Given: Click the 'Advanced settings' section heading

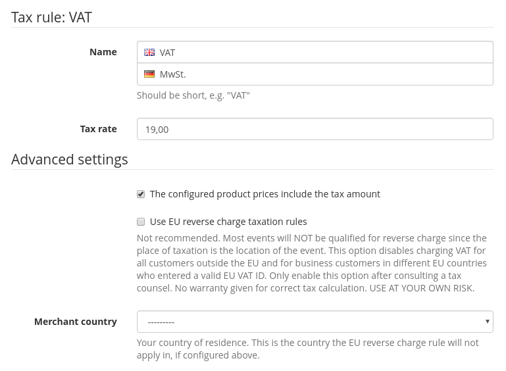Looking at the screenshot, I should pyautogui.click(x=70, y=159).
